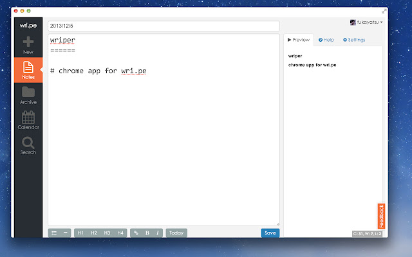Insert a bulleted list

click(x=54, y=233)
